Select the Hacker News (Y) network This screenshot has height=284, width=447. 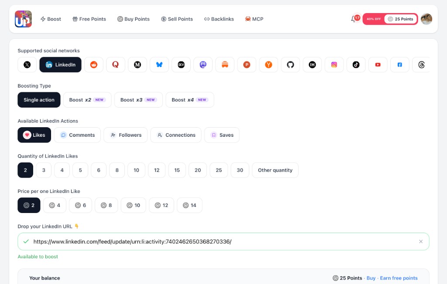tap(268, 64)
